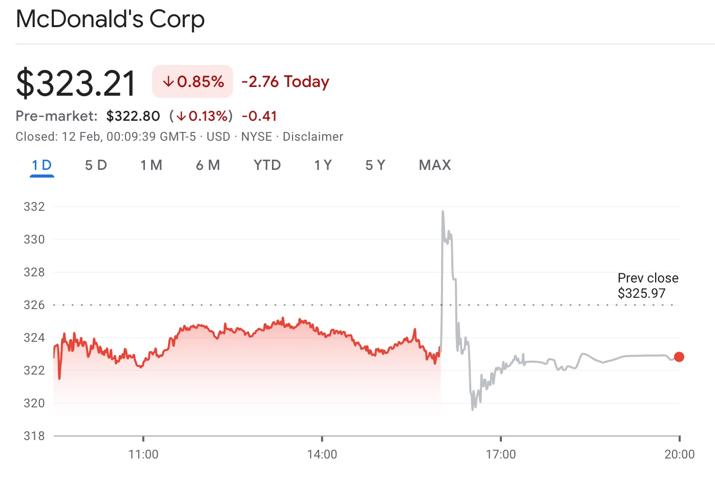View the 5 Y chart range
Screen dimensions: 715x480
375,165
